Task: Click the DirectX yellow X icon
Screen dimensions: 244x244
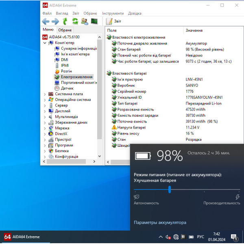Action: tap(51, 134)
